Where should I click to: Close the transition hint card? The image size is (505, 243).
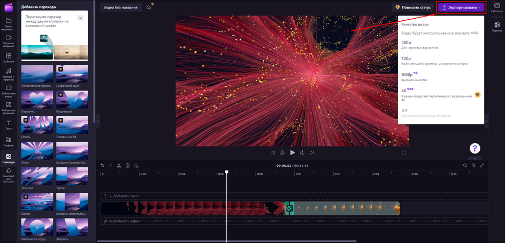[x=81, y=18]
